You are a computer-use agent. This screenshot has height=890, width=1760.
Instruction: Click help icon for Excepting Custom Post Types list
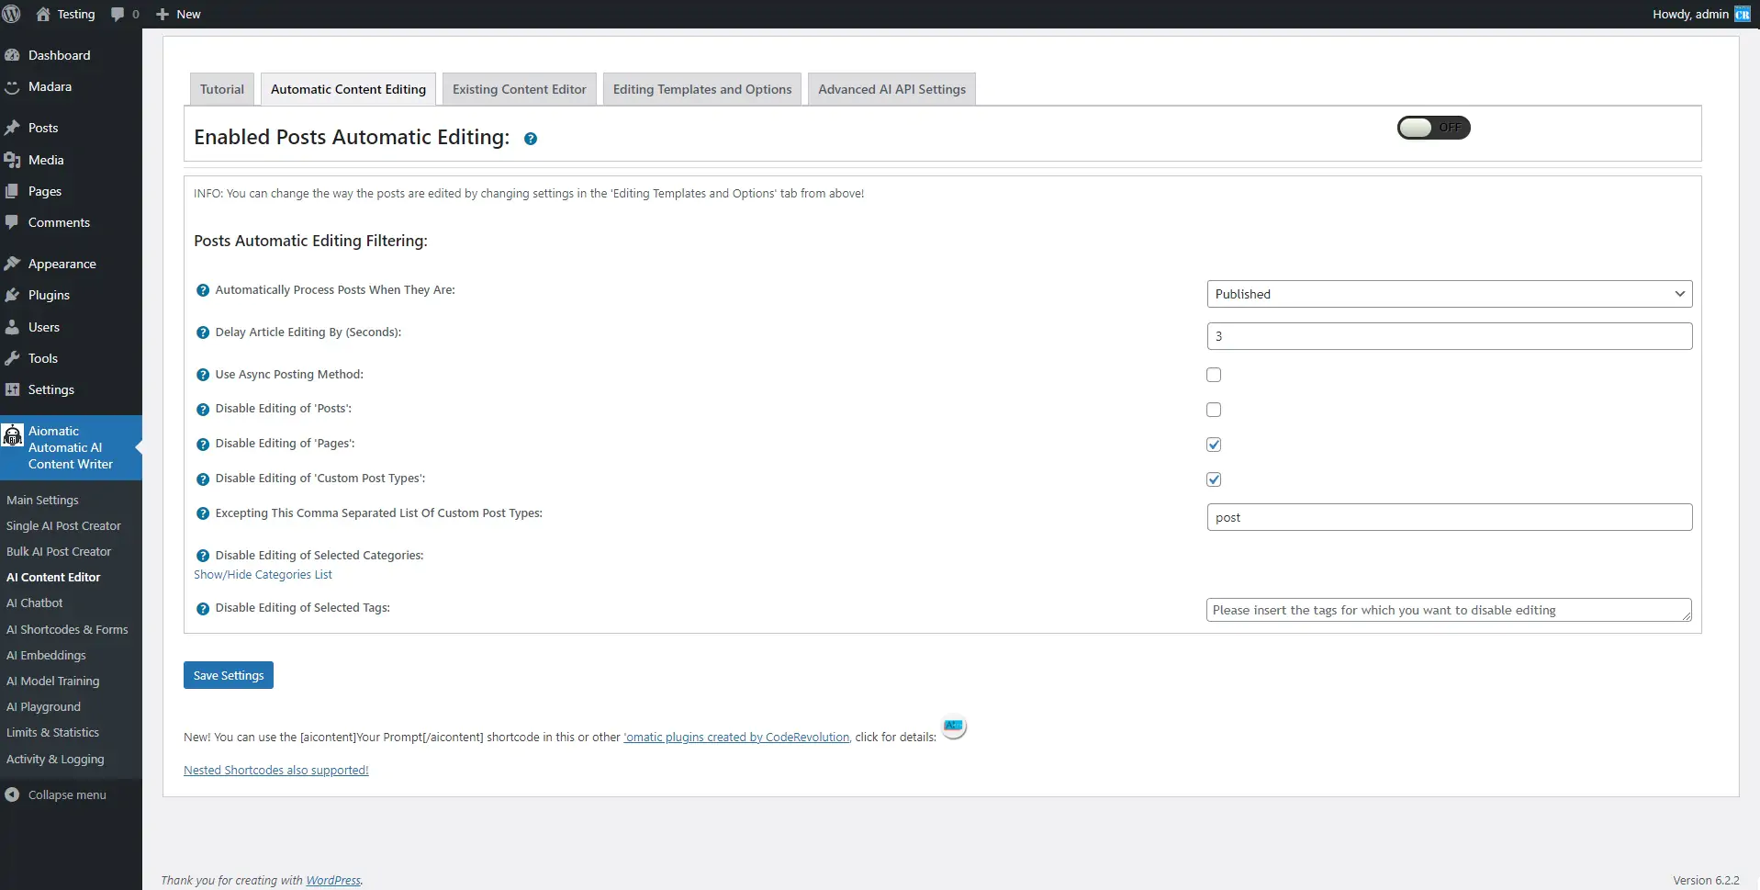(x=203, y=513)
